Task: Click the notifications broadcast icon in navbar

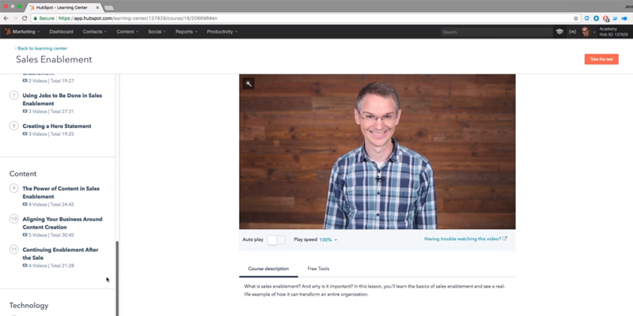Action: coord(573,32)
